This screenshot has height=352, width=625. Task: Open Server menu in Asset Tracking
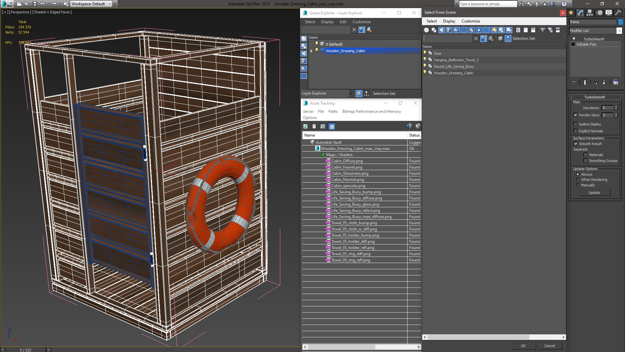click(308, 111)
